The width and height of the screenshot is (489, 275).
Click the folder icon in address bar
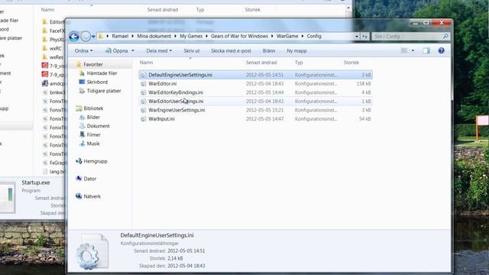(x=100, y=36)
